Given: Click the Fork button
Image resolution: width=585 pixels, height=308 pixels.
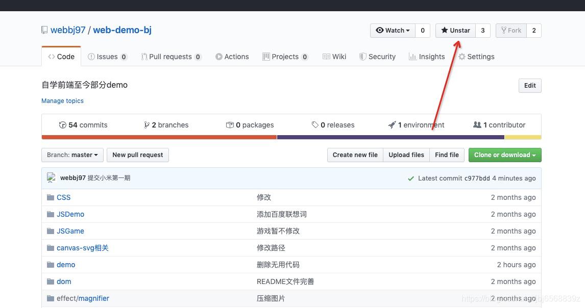Looking at the screenshot, I should point(511,31).
